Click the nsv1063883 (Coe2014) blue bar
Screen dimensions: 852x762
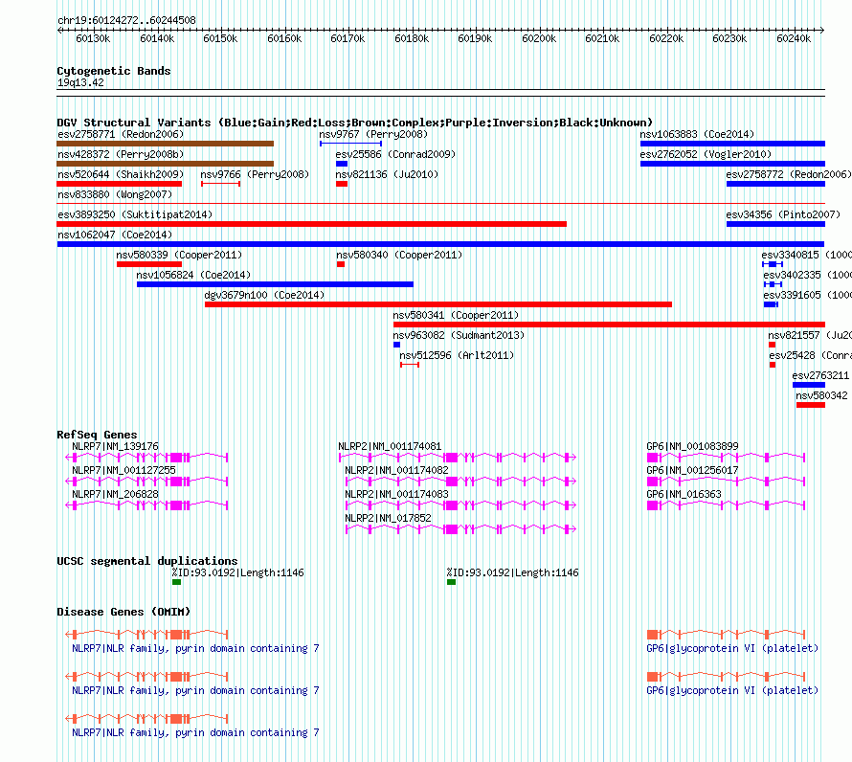click(x=732, y=144)
